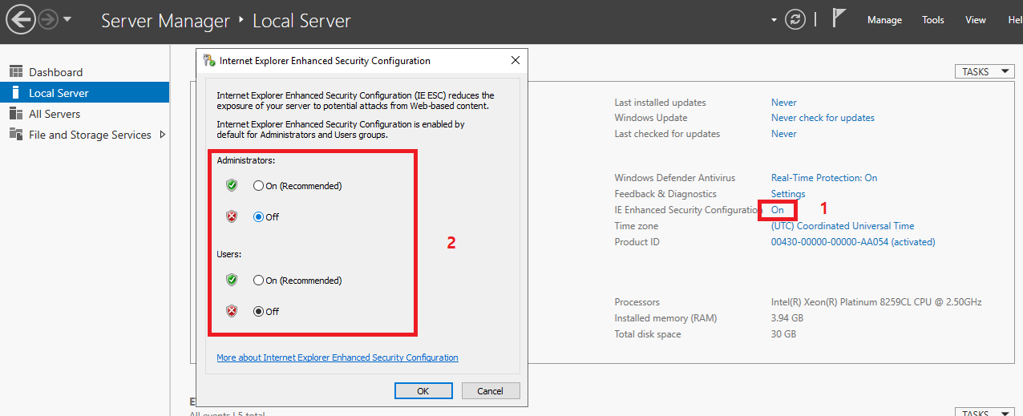The width and height of the screenshot is (1023, 416).
Task: Click Cancel in the IE ESC dialog
Action: click(490, 390)
